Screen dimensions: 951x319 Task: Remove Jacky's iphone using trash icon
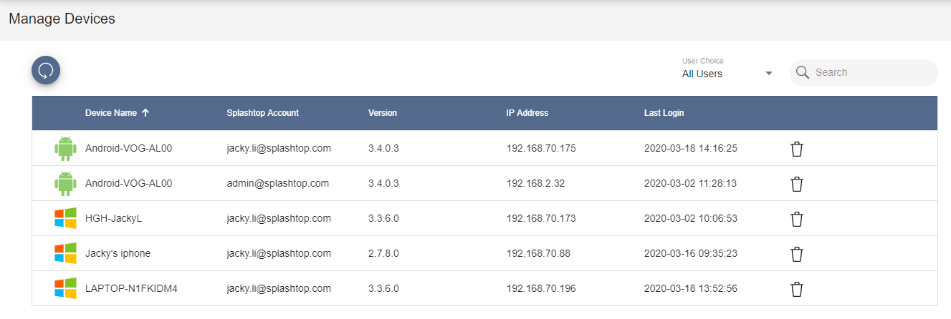(796, 254)
